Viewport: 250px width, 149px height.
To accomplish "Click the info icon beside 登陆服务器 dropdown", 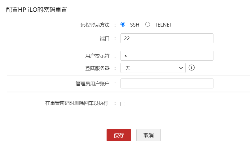I will pyautogui.click(x=191, y=68).
